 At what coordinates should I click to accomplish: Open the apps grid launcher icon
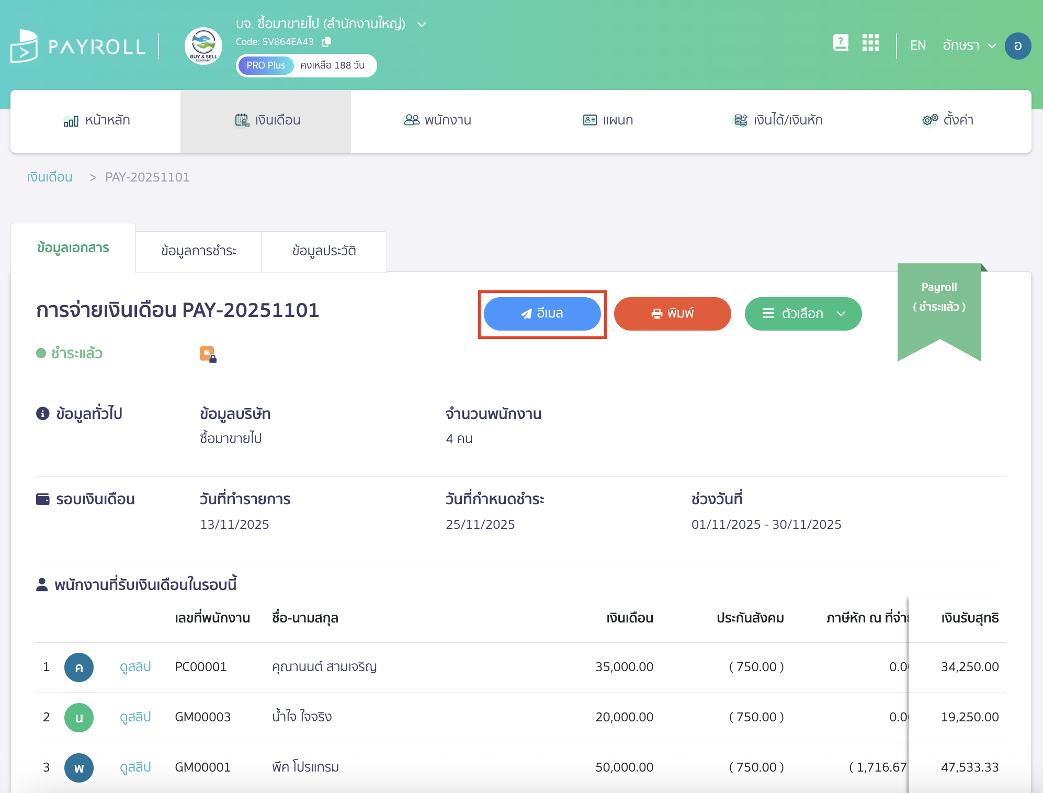click(x=870, y=43)
